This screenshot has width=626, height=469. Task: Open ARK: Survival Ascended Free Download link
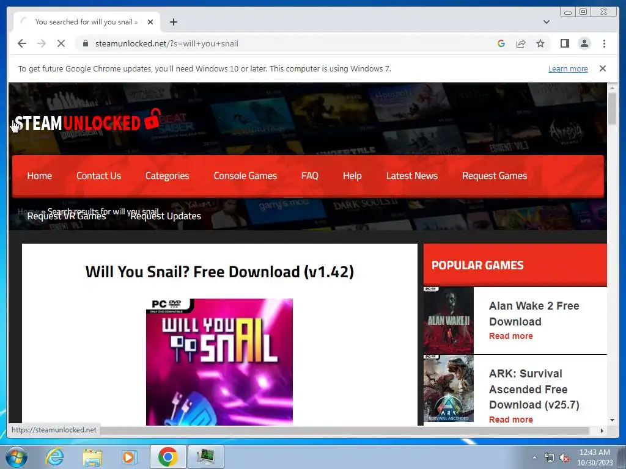[534, 389]
